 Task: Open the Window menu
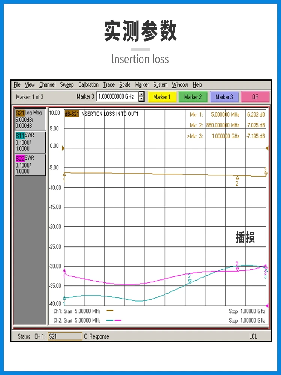coord(180,85)
